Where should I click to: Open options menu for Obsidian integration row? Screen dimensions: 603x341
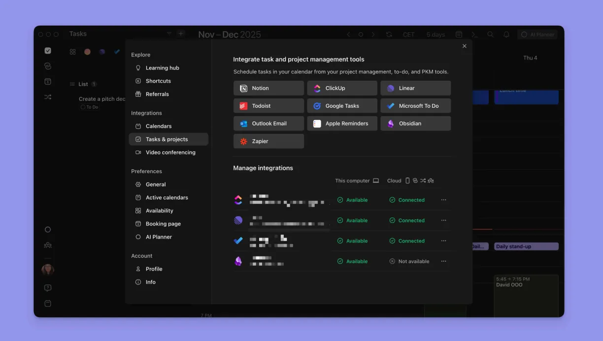(443, 261)
